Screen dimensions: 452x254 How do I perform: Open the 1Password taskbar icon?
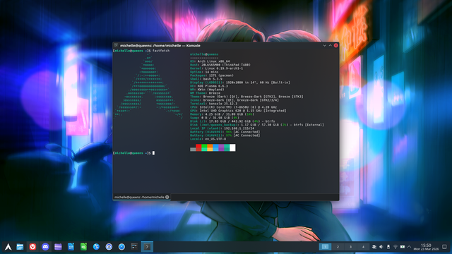109,247
